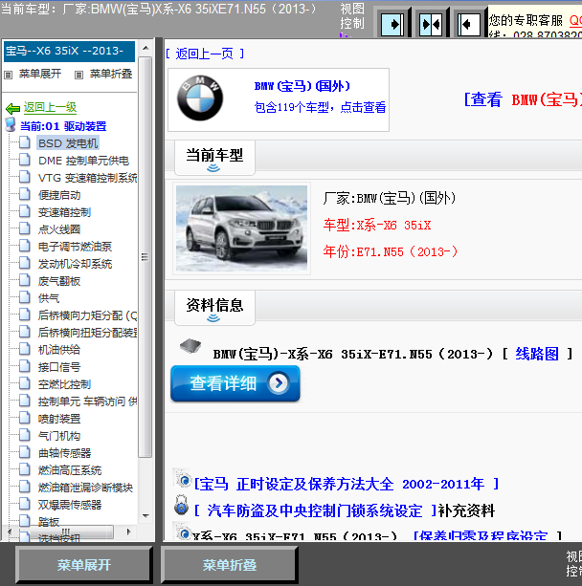The height and width of the screenshot is (586, 582).
Task: Click the document icon beside 点火线圈
Action: [24, 228]
